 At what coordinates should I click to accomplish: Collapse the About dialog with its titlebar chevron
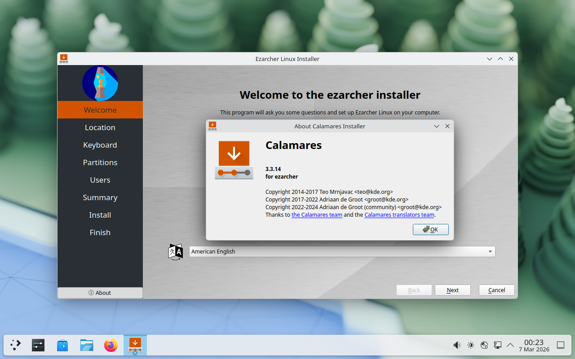[x=437, y=126]
